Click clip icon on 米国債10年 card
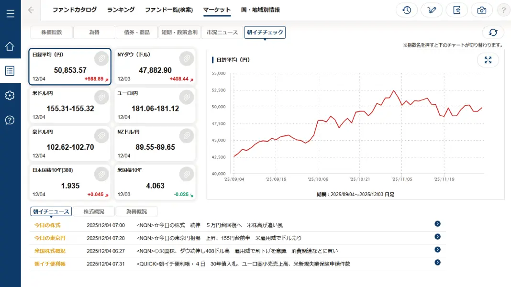The height and width of the screenshot is (287, 511). [187, 174]
